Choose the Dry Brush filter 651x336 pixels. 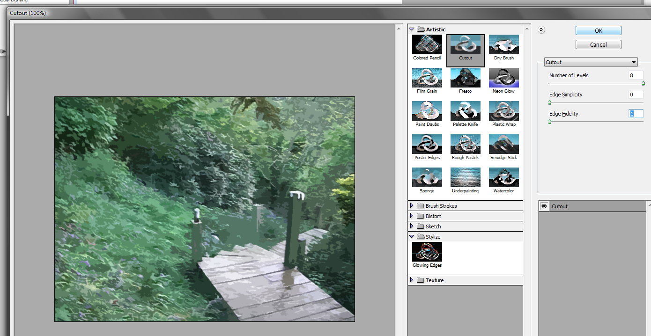pyautogui.click(x=503, y=45)
